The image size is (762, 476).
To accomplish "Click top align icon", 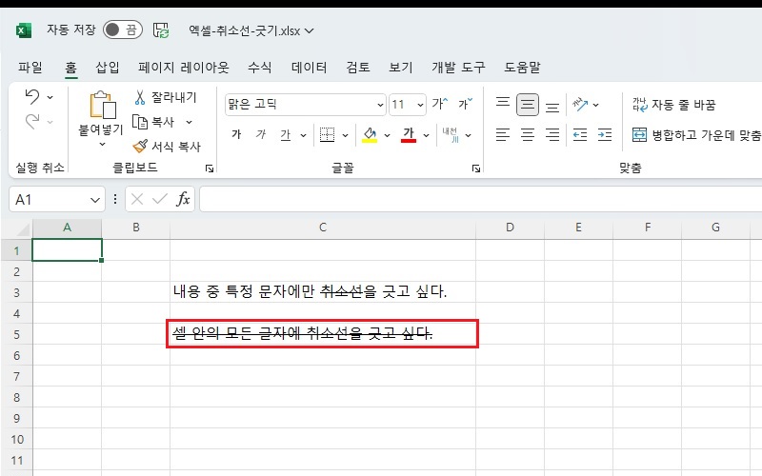I will [503, 105].
